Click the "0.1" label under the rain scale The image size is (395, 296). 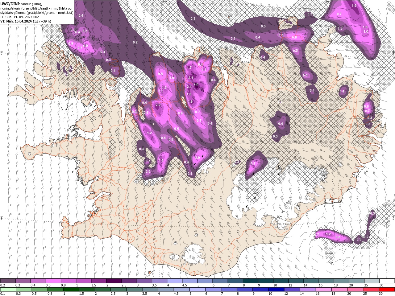click(x=2, y=294)
